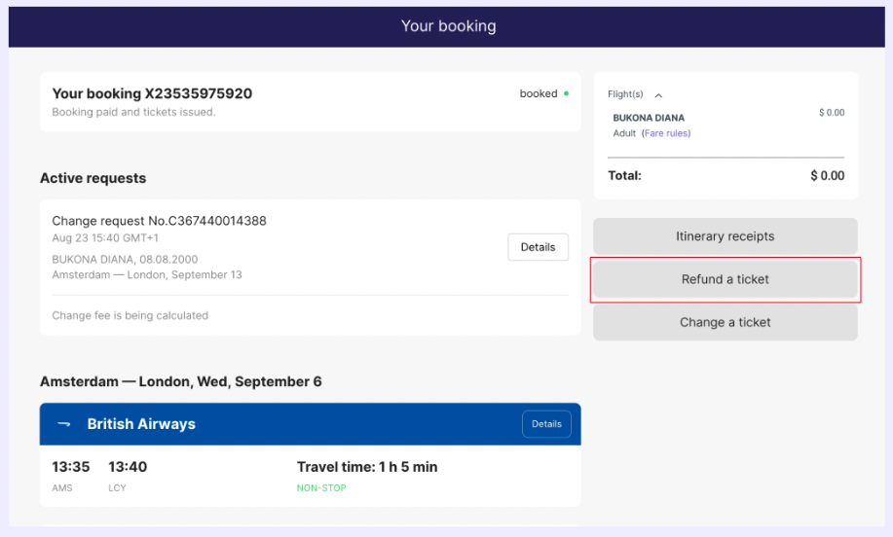Click the Total amount $ 0.00

click(827, 176)
